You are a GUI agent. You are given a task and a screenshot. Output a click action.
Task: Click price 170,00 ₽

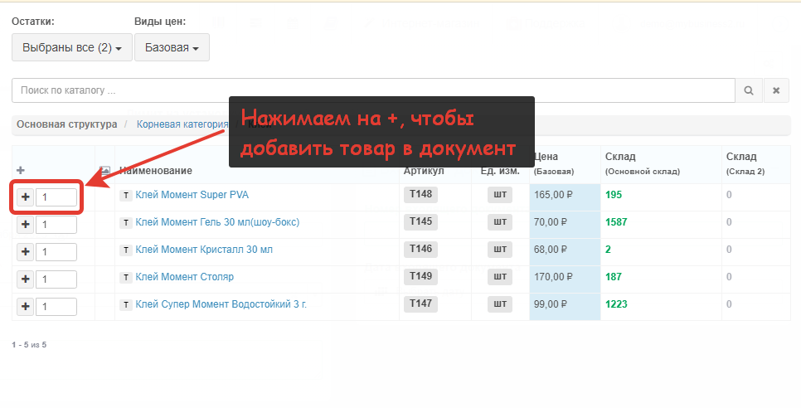[553, 277]
